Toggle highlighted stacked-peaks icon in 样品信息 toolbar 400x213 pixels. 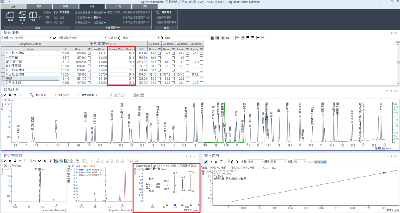point(142,95)
